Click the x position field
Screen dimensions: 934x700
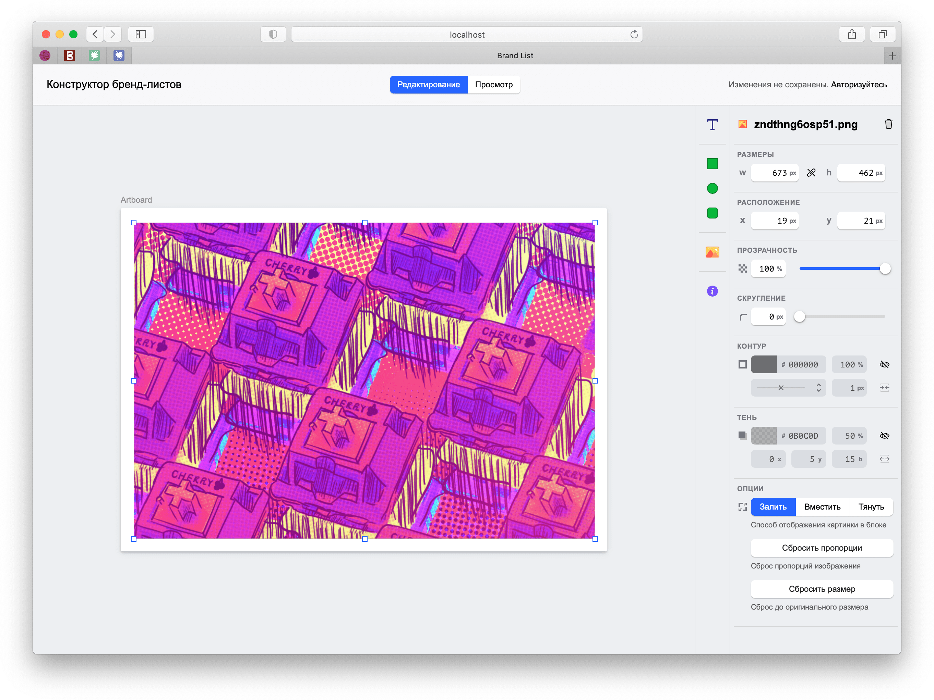(x=775, y=221)
